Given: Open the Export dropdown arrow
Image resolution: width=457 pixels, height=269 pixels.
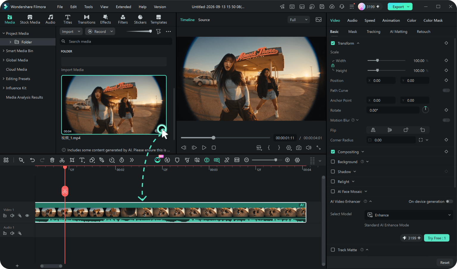Looking at the screenshot, I should (408, 7).
